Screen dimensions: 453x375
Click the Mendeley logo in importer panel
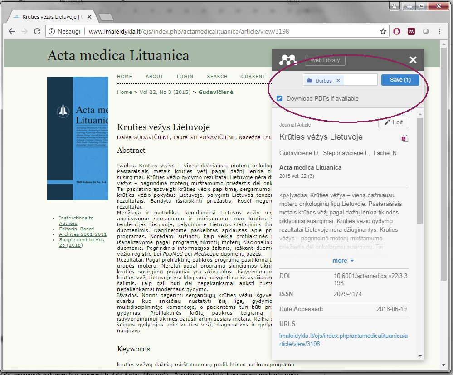[x=287, y=60]
